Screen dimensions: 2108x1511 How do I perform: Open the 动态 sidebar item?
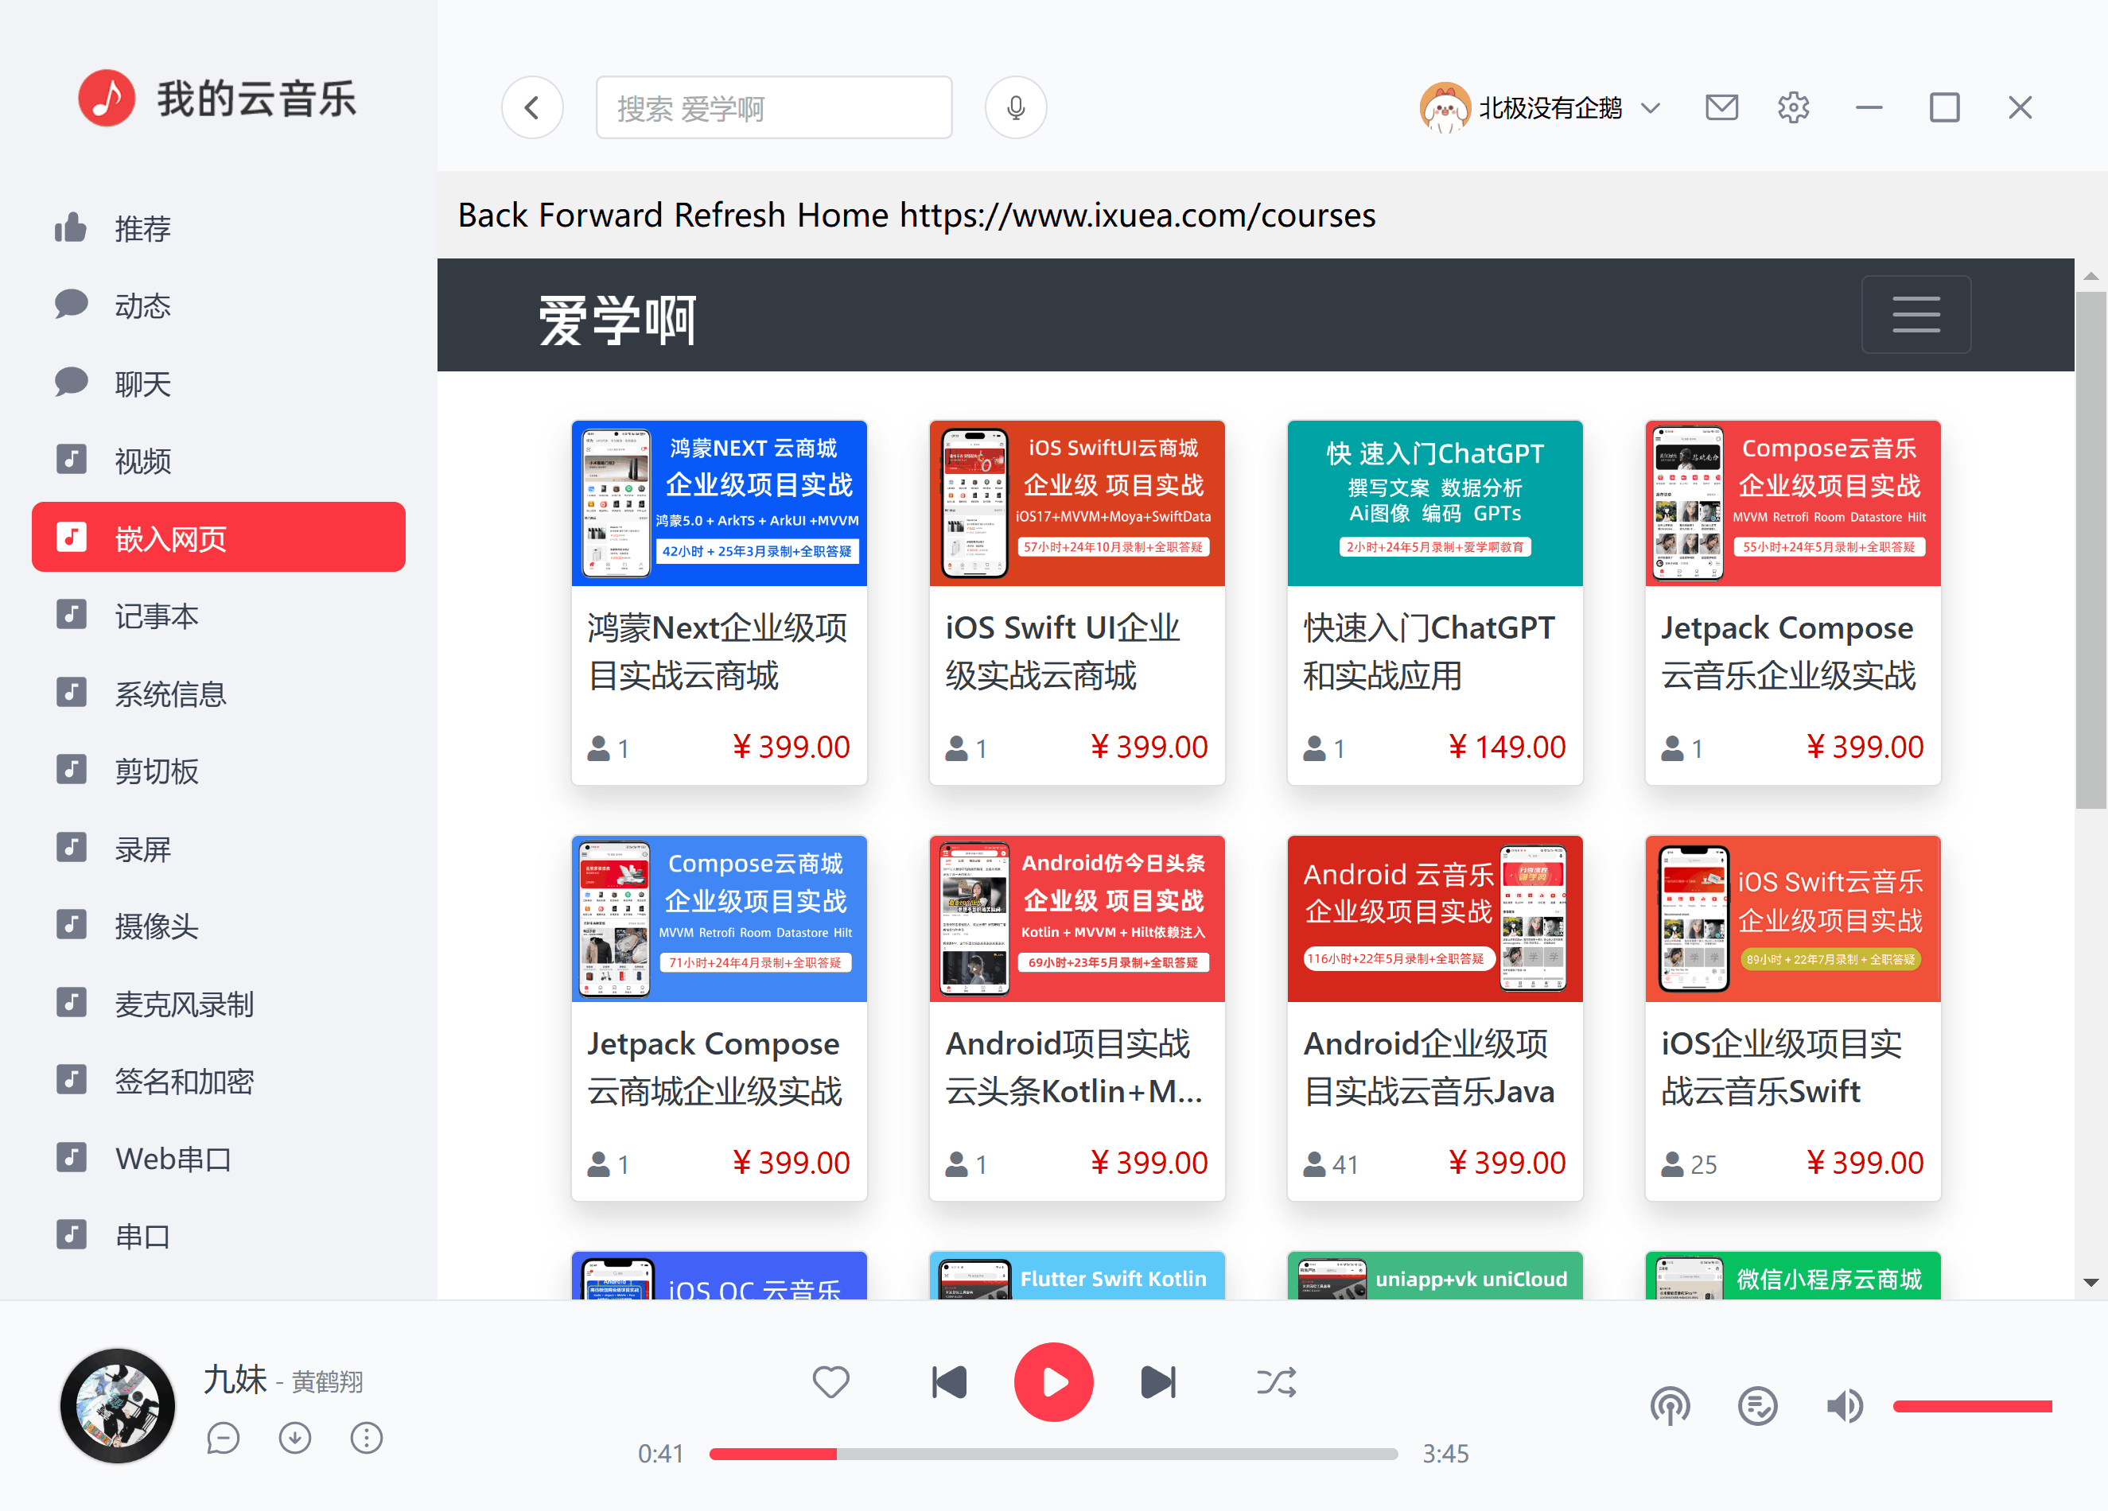[x=219, y=305]
